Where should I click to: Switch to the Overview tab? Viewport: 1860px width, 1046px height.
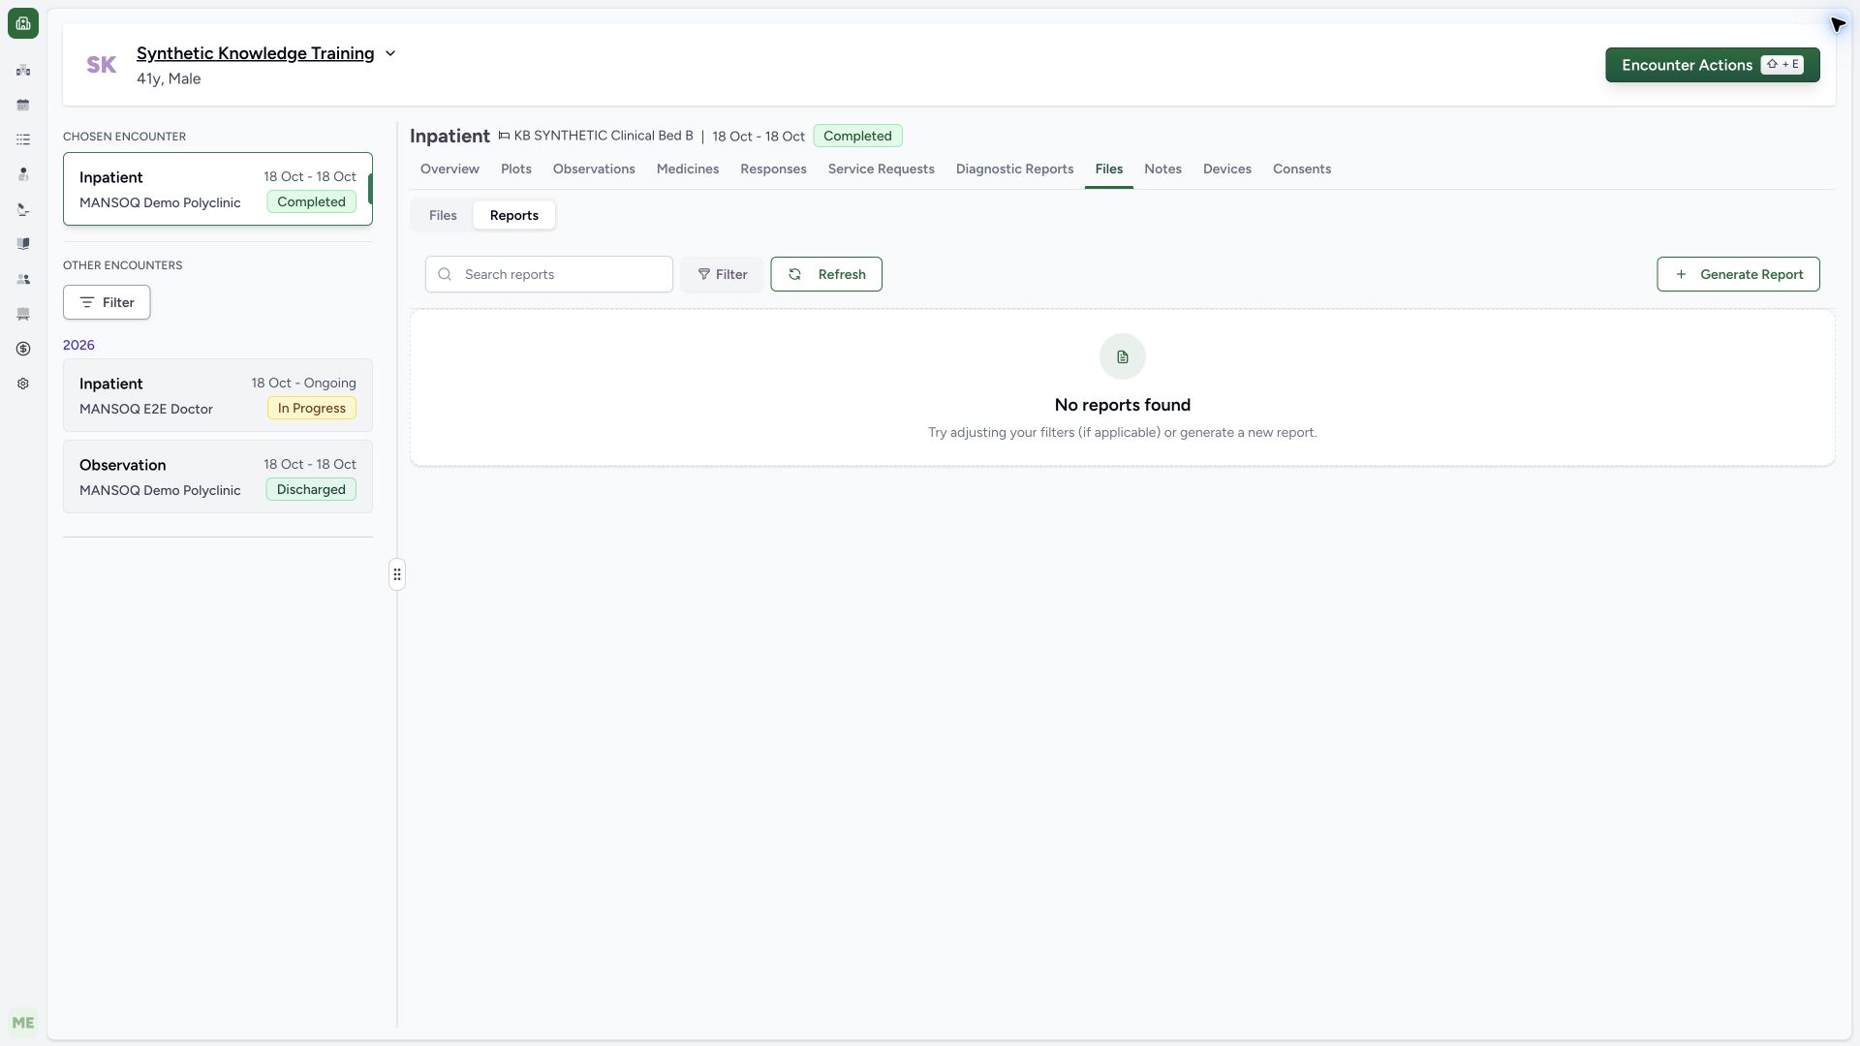pyautogui.click(x=449, y=169)
